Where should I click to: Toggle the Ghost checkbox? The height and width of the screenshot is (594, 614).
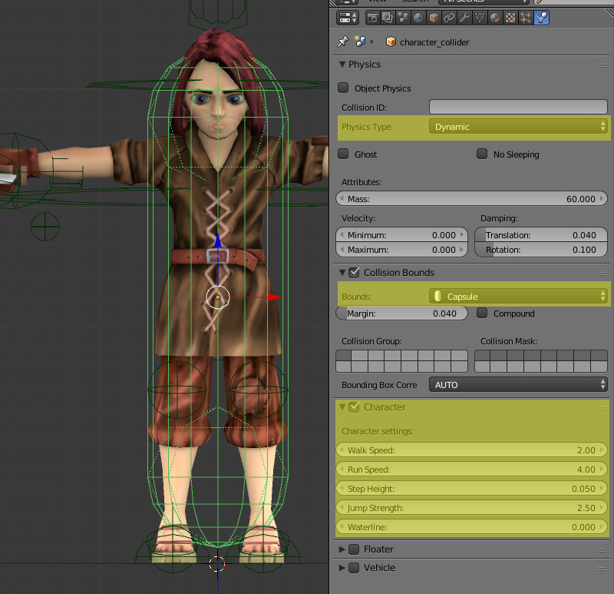click(343, 154)
